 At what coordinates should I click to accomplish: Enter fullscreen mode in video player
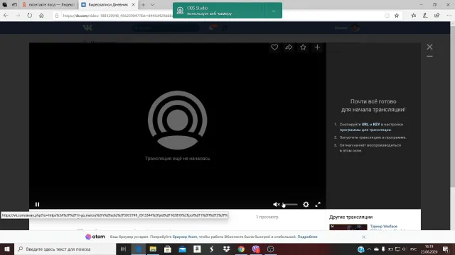coord(318,205)
